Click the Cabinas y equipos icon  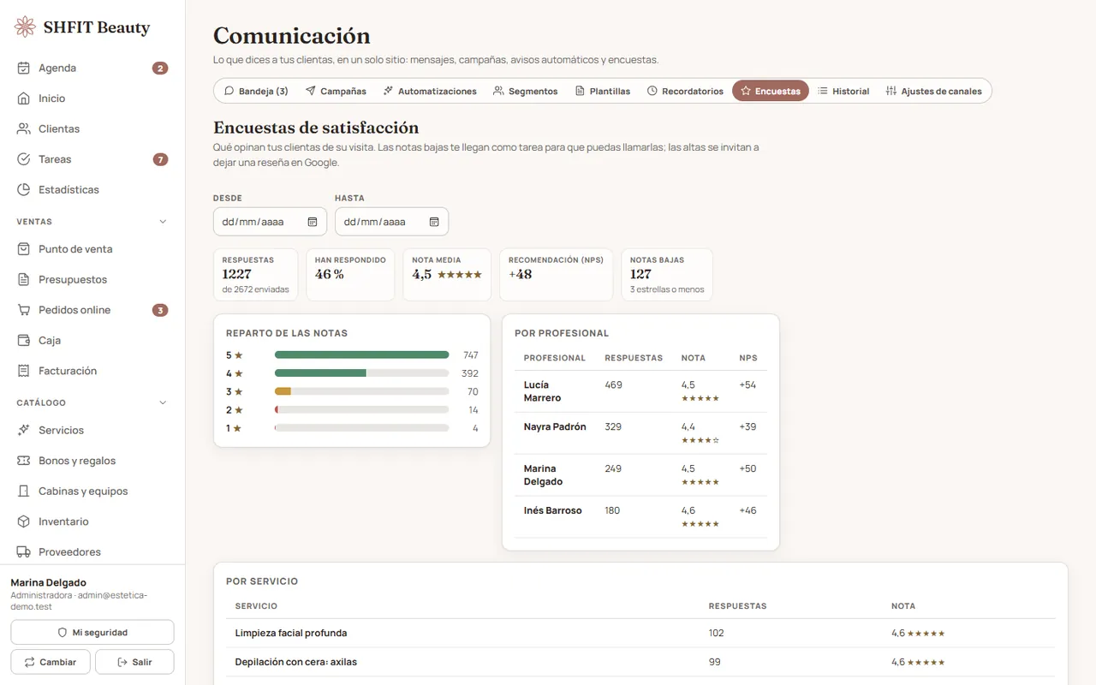click(24, 491)
